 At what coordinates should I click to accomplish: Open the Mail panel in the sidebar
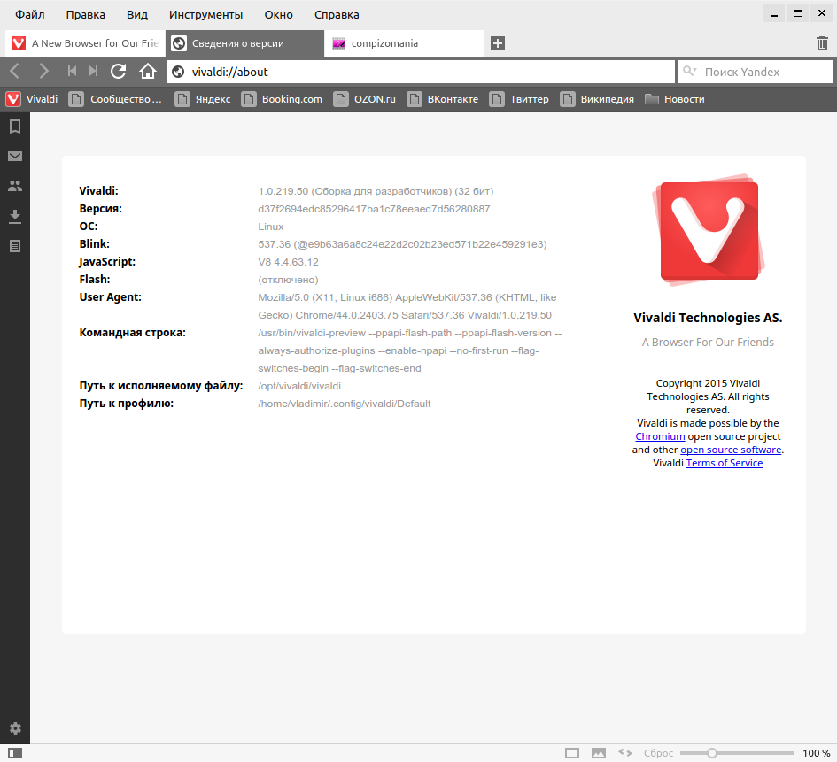pos(15,157)
